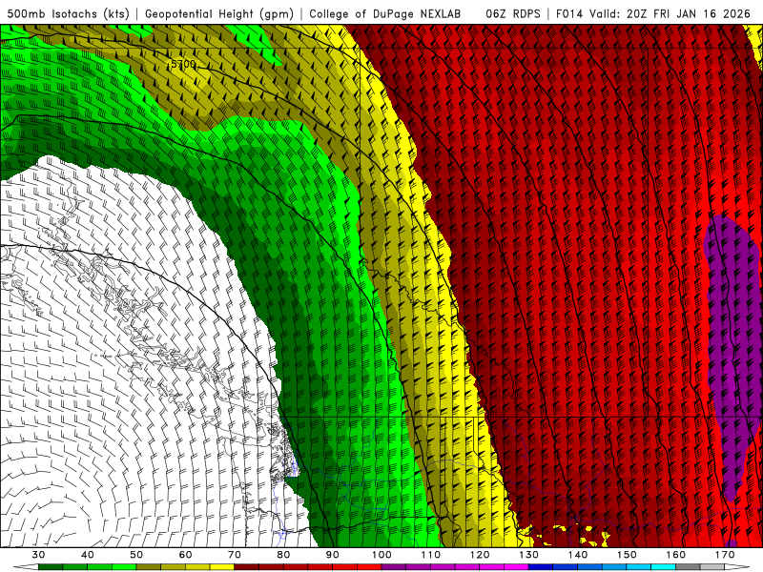763x572 pixels.
Task: Click the light gray swatch ending at 170
Action: (x=712, y=567)
